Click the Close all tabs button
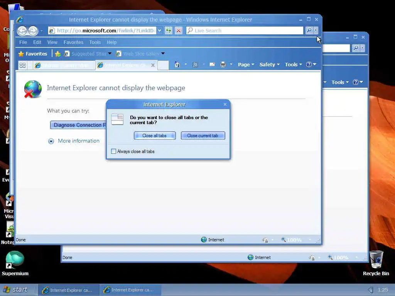This screenshot has width=395, height=296. click(155, 136)
